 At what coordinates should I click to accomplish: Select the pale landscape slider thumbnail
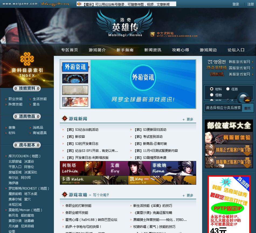(75, 90)
